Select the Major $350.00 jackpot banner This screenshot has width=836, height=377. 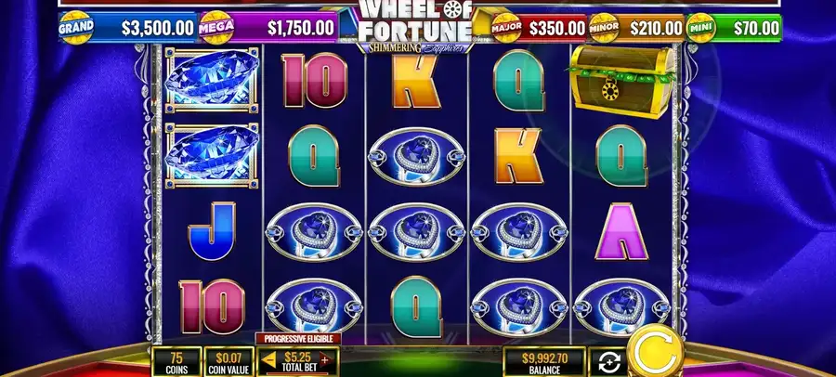[539, 28]
